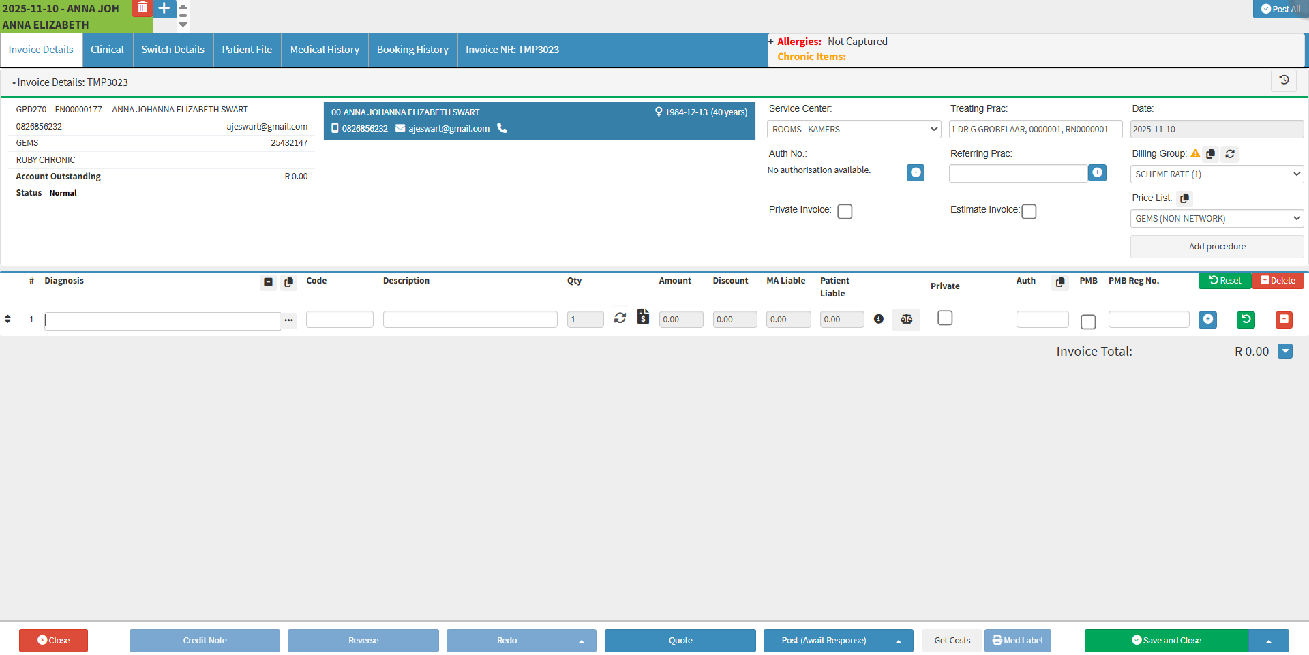Expand the Billing Group Scheme Rate dropdown
The width and height of the screenshot is (1309, 655).
pos(1216,174)
